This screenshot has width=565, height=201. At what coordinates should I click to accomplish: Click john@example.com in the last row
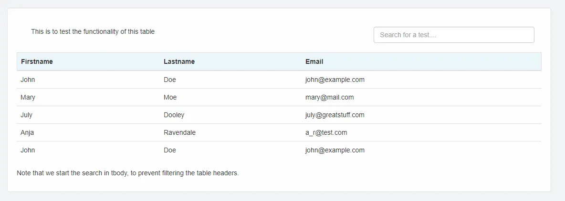pyautogui.click(x=335, y=150)
